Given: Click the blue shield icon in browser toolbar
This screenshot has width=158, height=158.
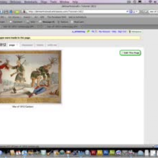Looking at the screenshot, I should point(11,12).
